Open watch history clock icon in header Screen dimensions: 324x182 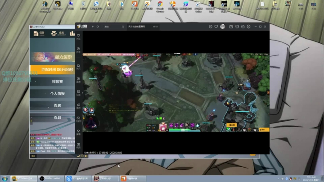[x=211, y=27]
